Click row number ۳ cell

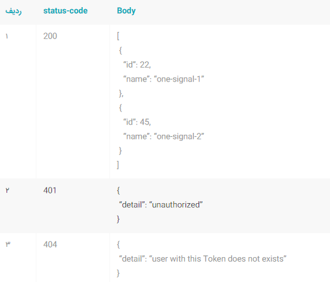pos(8,244)
